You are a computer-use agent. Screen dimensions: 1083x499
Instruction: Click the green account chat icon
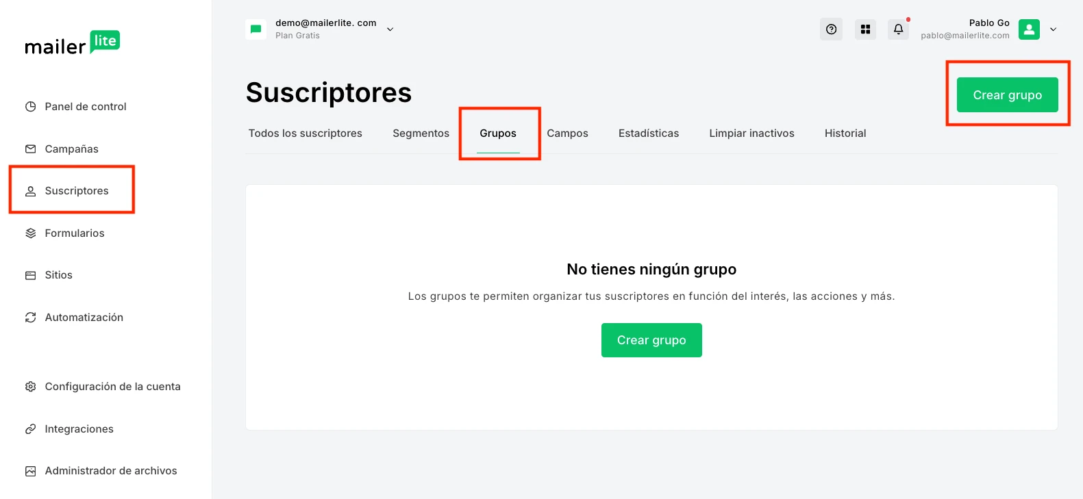coord(256,29)
